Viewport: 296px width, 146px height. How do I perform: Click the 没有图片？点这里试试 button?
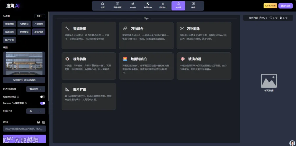pos(24,80)
